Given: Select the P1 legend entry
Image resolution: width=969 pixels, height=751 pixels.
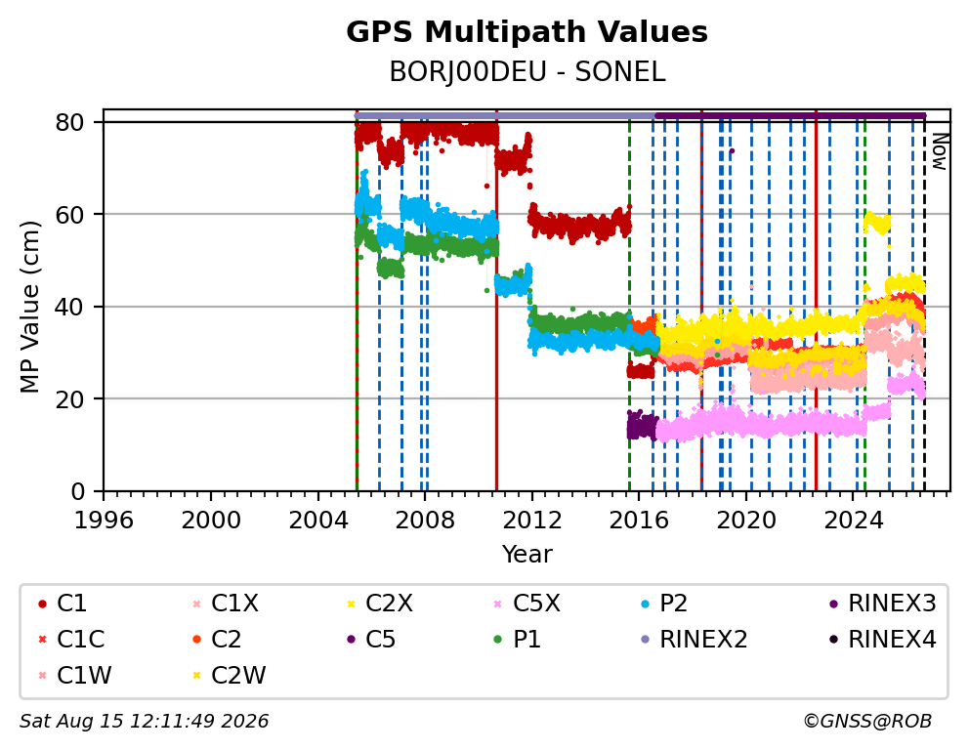Looking at the screenshot, I should click(518, 640).
